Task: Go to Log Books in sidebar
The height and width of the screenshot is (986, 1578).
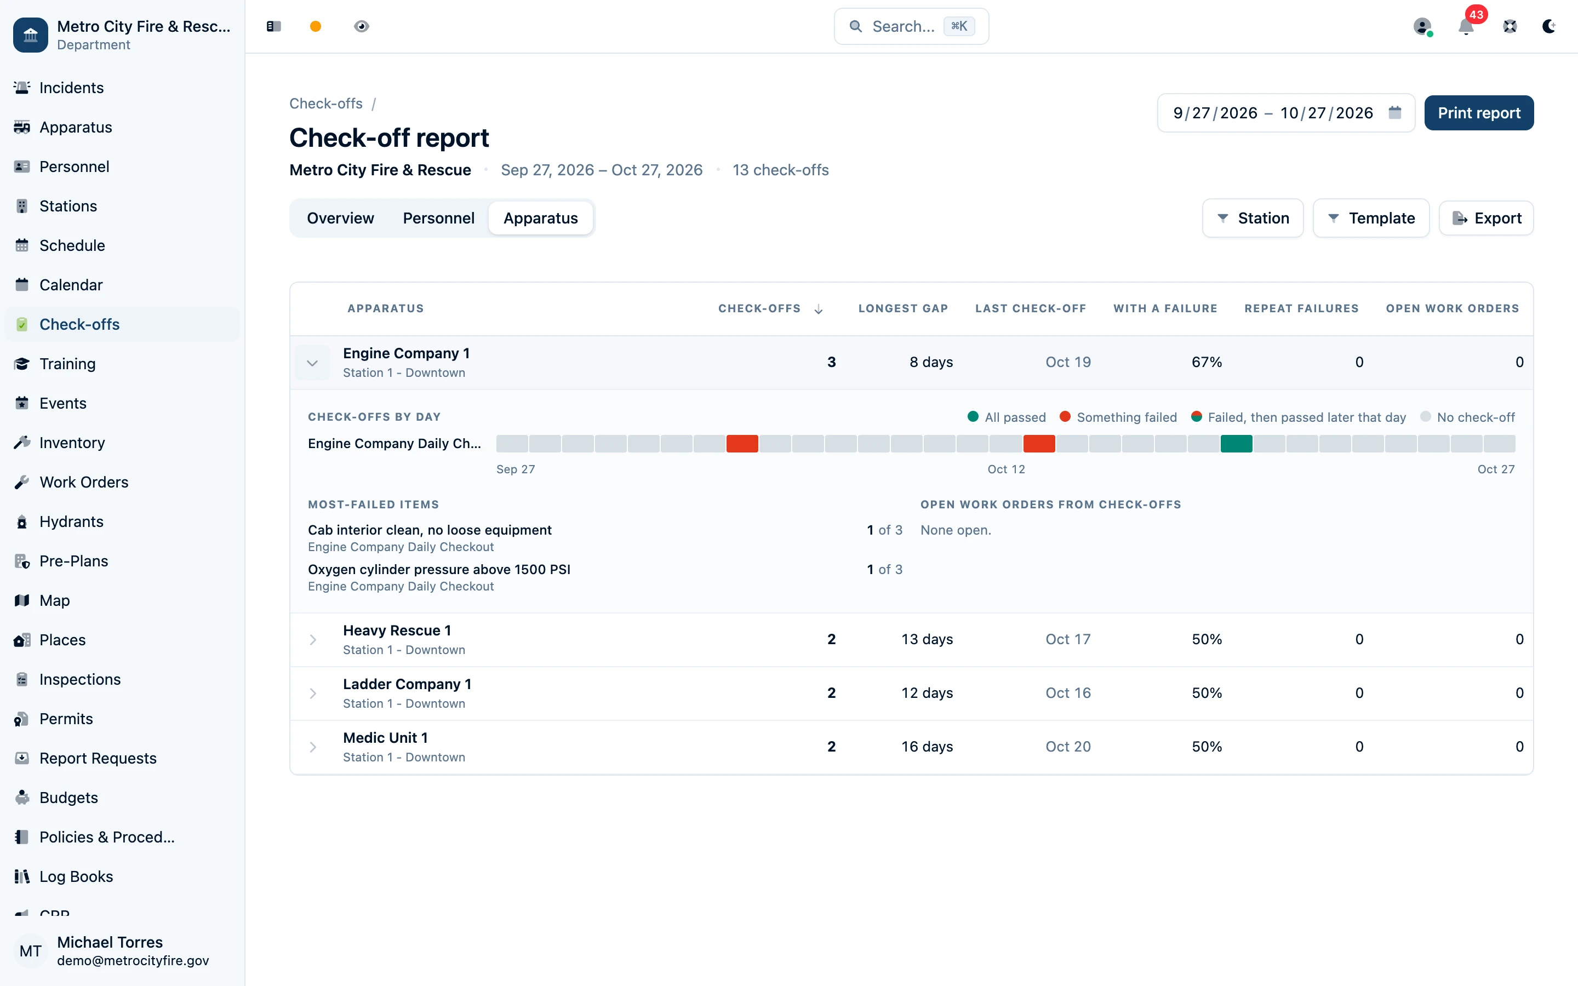Action: [x=122, y=876]
